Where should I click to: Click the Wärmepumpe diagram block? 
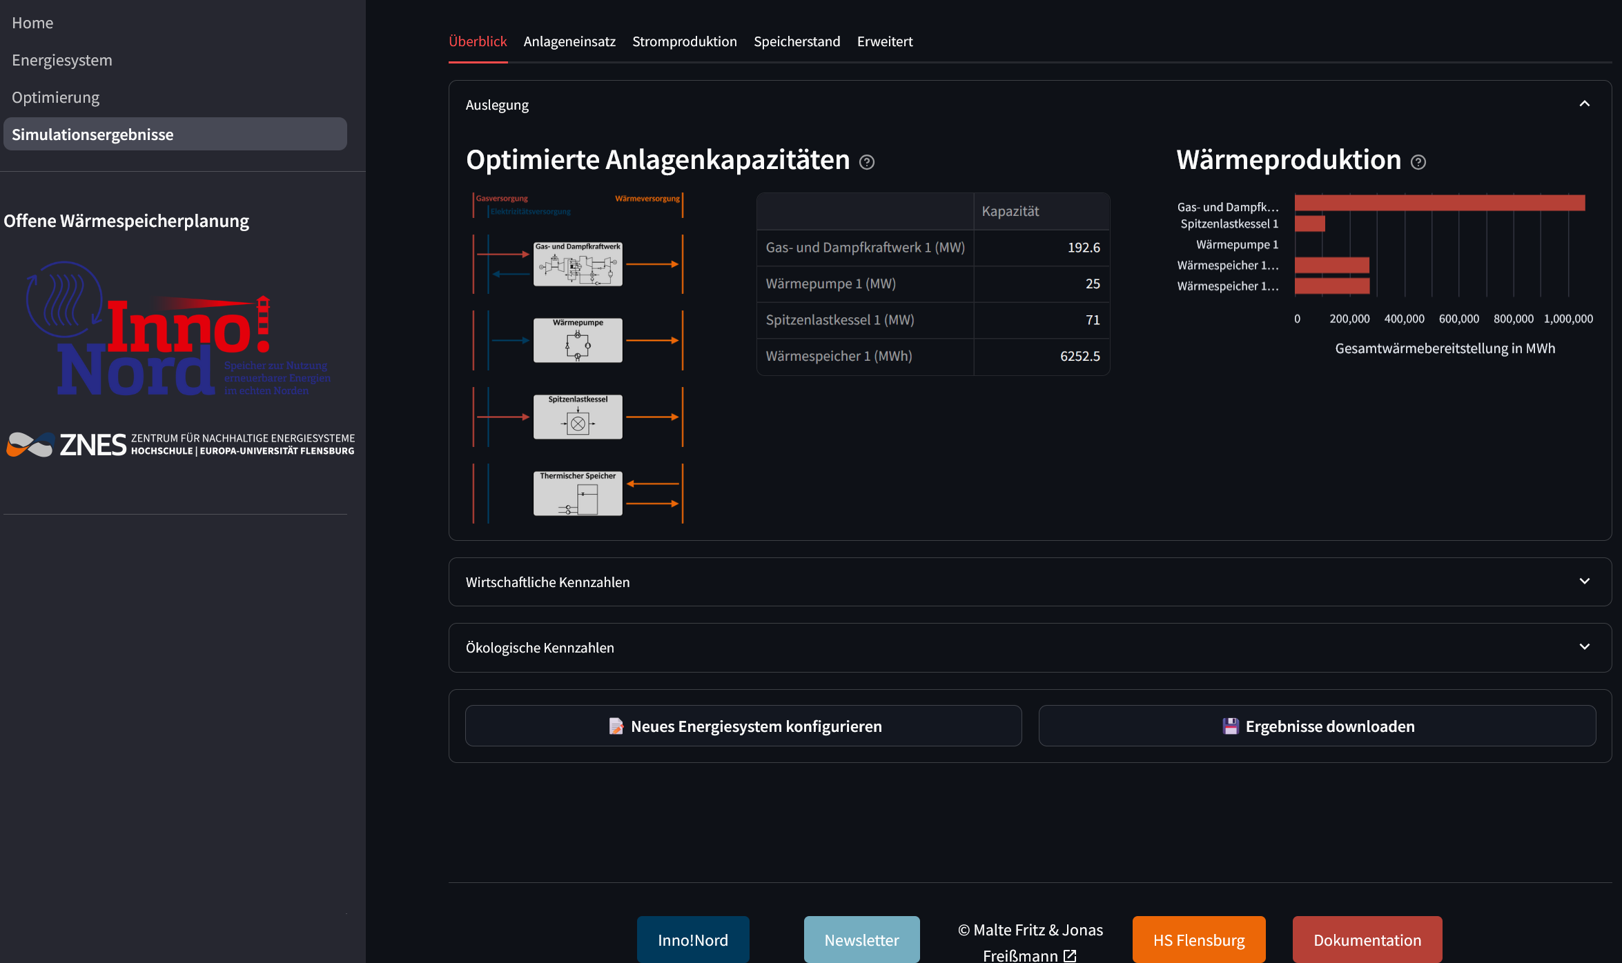pyautogui.click(x=578, y=340)
